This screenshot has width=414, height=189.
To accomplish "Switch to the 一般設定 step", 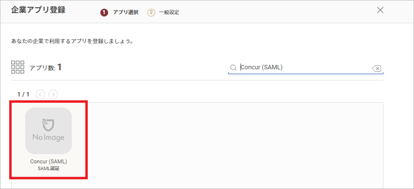I will (169, 13).
